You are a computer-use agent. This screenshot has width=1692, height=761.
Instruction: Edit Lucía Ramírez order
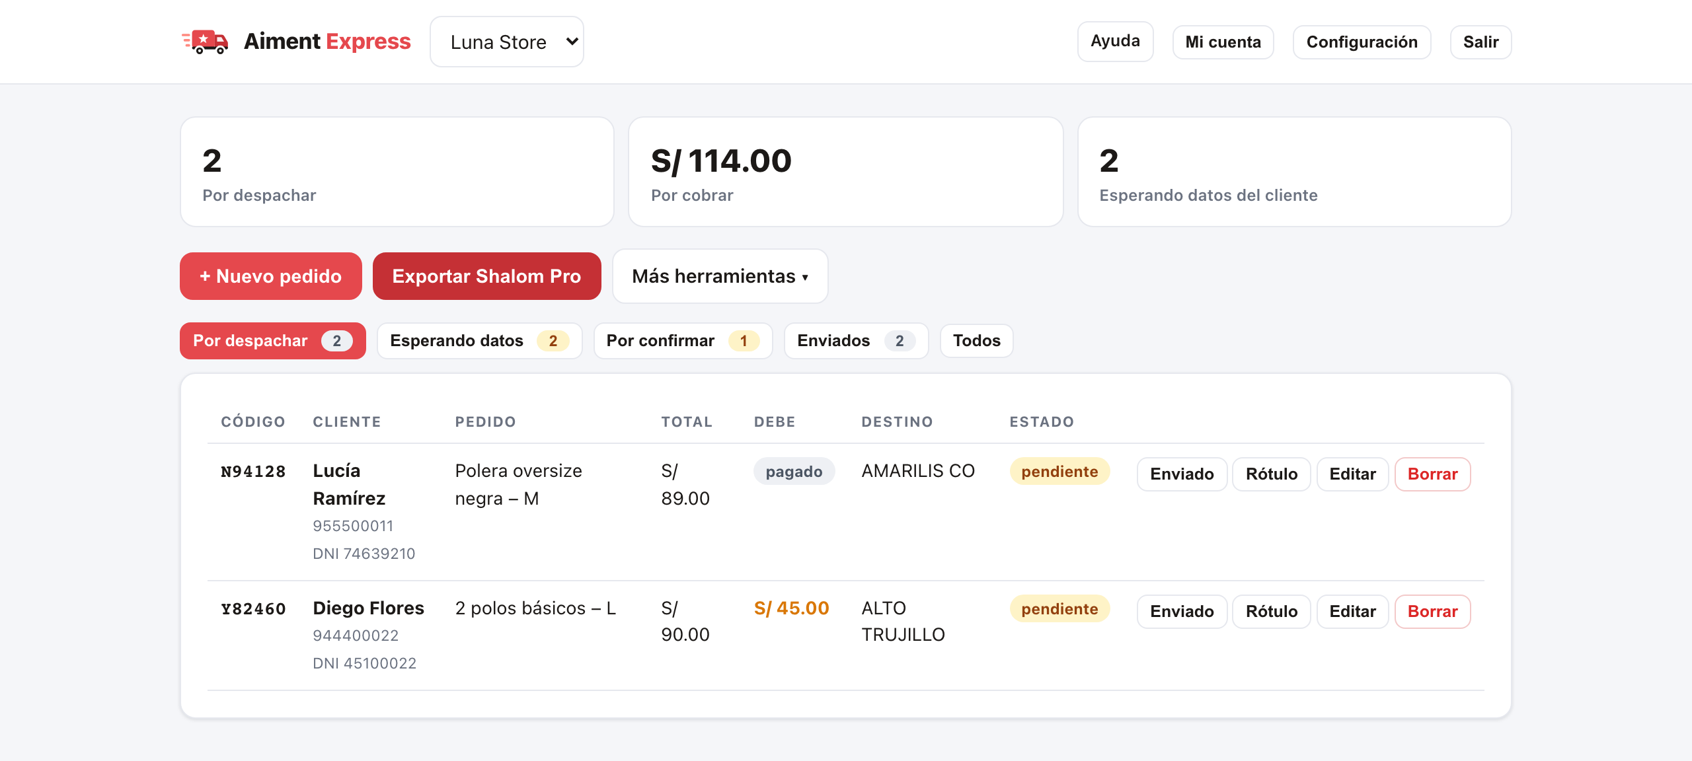[1352, 474]
